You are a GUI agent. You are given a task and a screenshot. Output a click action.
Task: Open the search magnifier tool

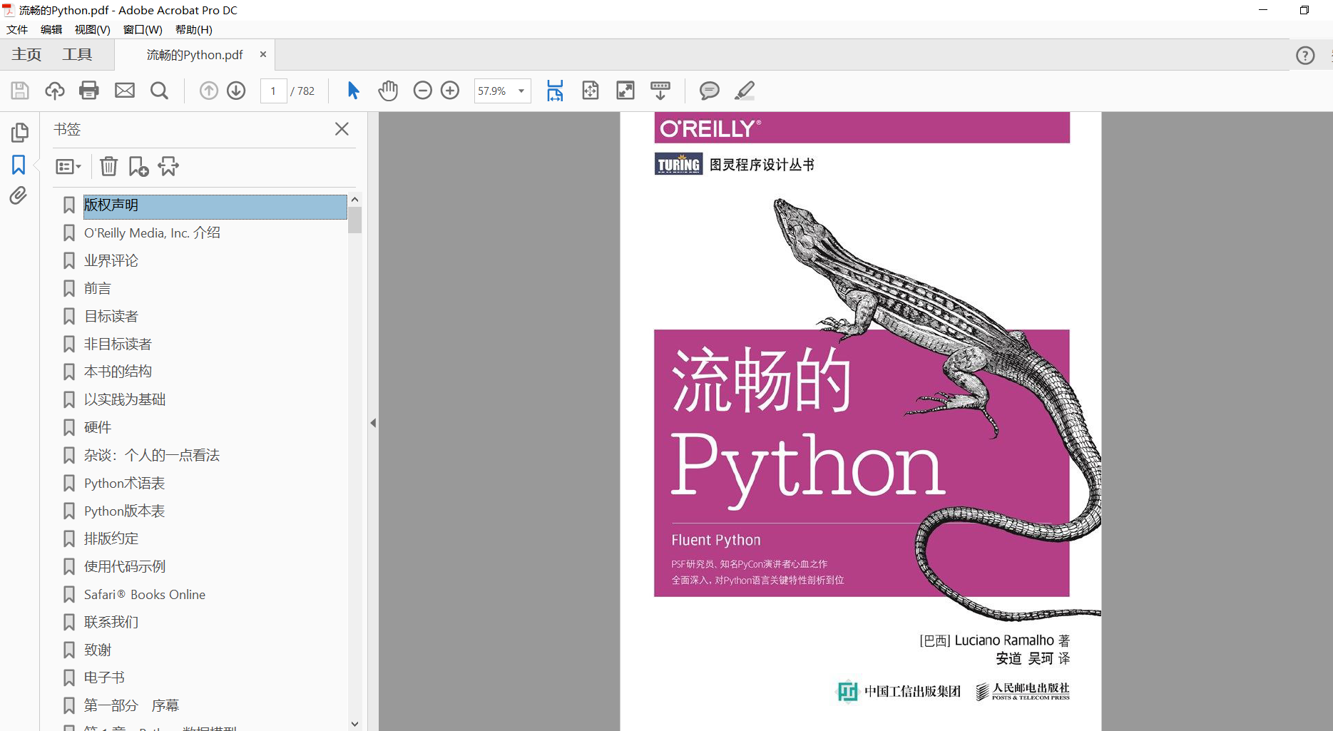pyautogui.click(x=160, y=91)
